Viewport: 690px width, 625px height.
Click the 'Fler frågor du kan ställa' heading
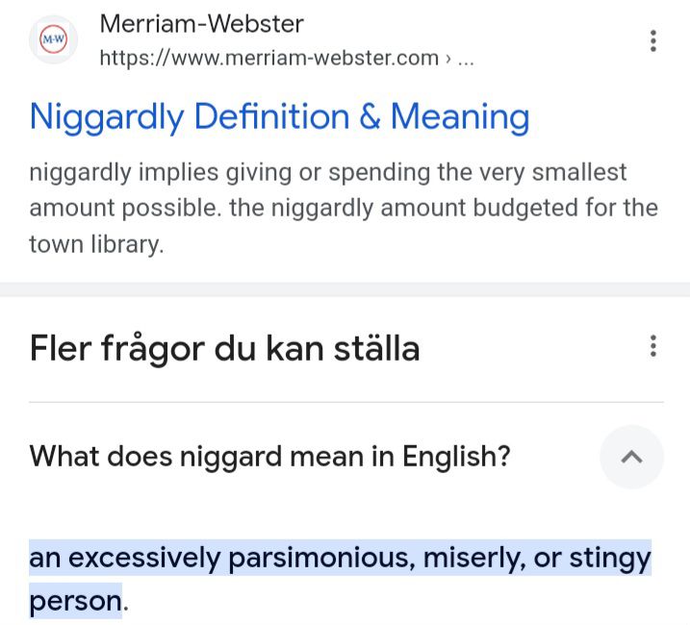(x=224, y=347)
